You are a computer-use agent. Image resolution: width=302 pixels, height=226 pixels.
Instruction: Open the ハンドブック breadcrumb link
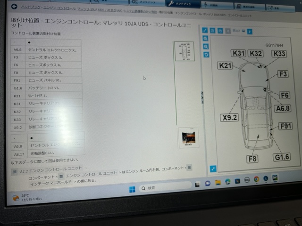[x=31, y=8]
